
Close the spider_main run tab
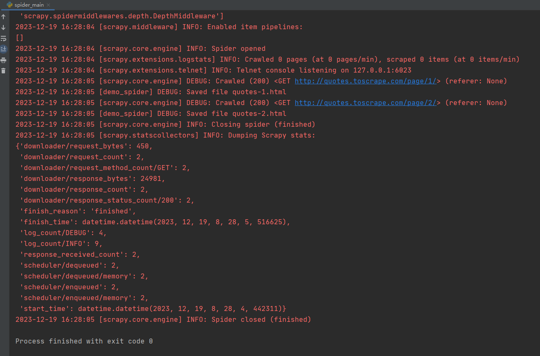coord(49,5)
